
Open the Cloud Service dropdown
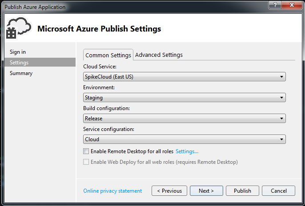pyautogui.click(x=185, y=77)
